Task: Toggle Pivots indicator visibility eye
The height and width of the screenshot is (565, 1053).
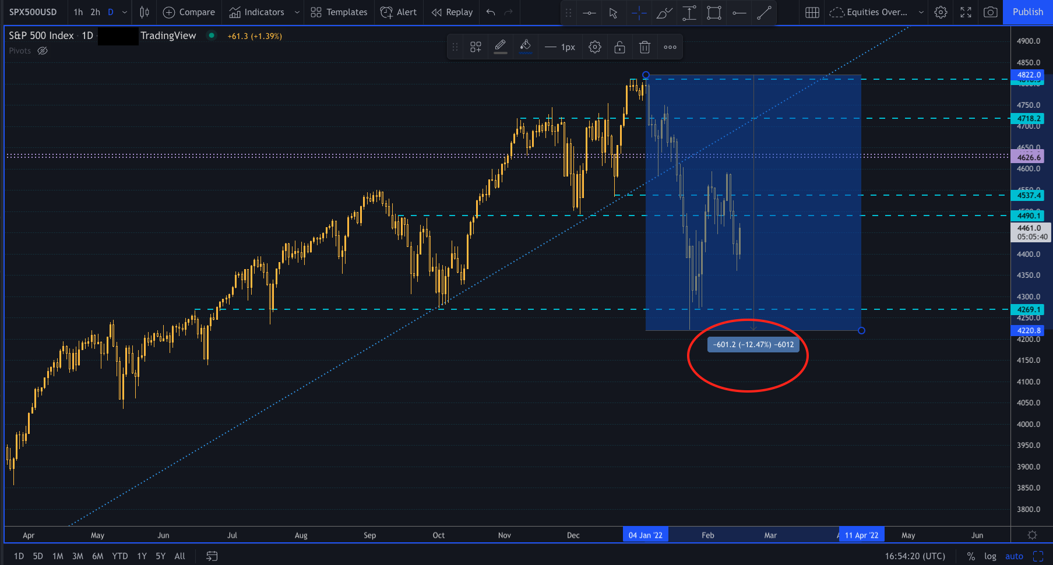Action: pyautogui.click(x=43, y=51)
